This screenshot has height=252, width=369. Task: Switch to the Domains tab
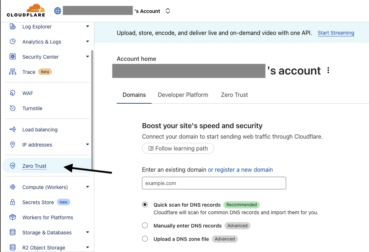(x=134, y=95)
